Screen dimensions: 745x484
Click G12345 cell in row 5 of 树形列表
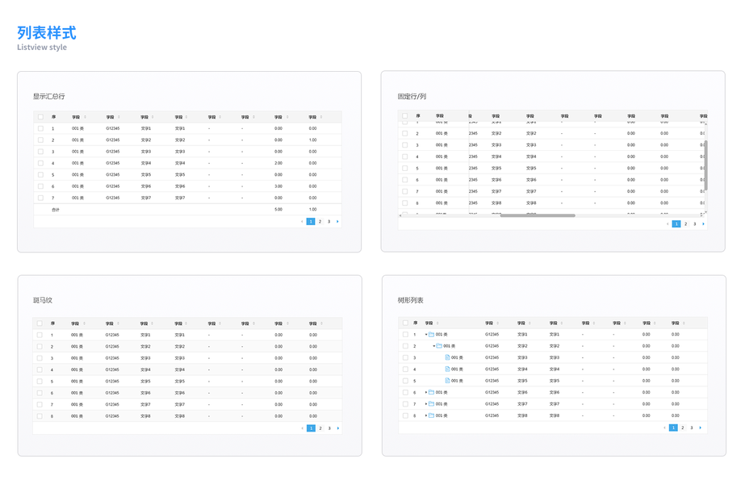pos(492,381)
